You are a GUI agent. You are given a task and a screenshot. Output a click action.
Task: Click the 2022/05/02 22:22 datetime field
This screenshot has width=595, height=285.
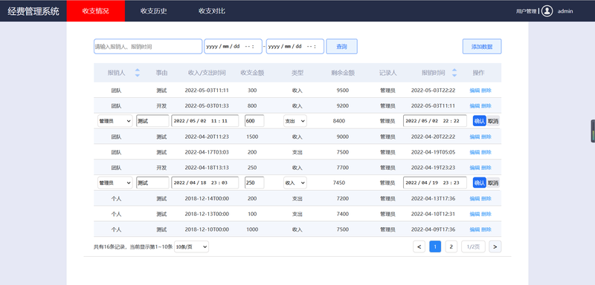point(435,121)
